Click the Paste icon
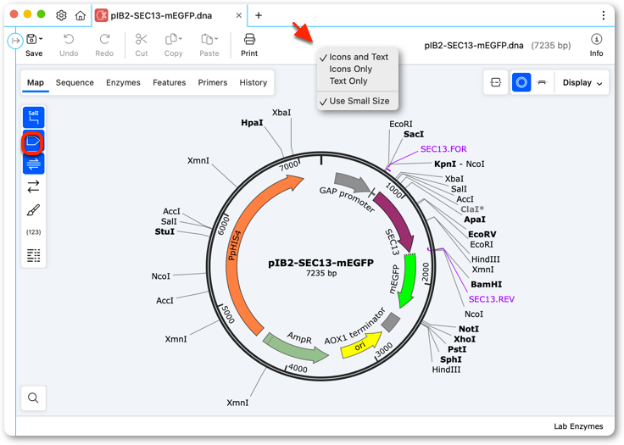624x445 pixels. pyautogui.click(x=207, y=39)
